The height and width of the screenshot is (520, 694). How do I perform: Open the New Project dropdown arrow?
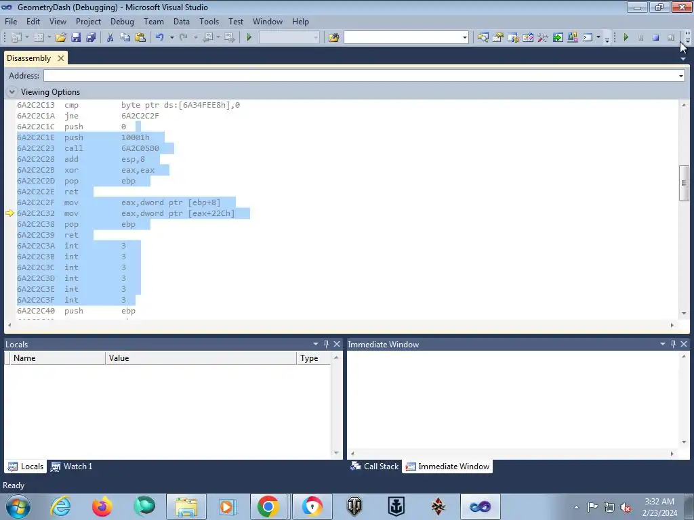[x=27, y=38]
